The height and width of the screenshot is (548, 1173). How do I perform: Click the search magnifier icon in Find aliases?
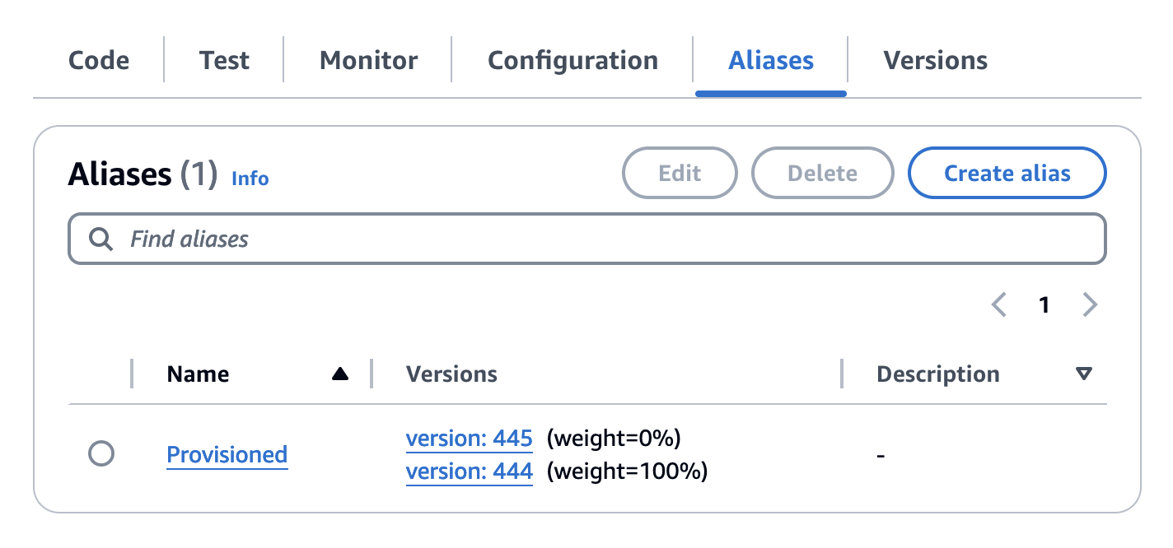coord(101,239)
